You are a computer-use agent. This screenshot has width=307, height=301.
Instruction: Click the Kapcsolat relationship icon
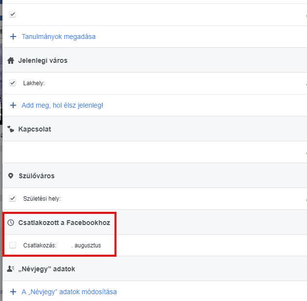pos(11,129)
